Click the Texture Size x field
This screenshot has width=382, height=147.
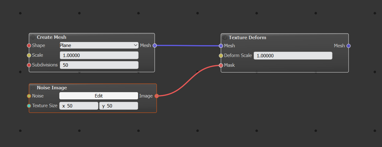79,106
